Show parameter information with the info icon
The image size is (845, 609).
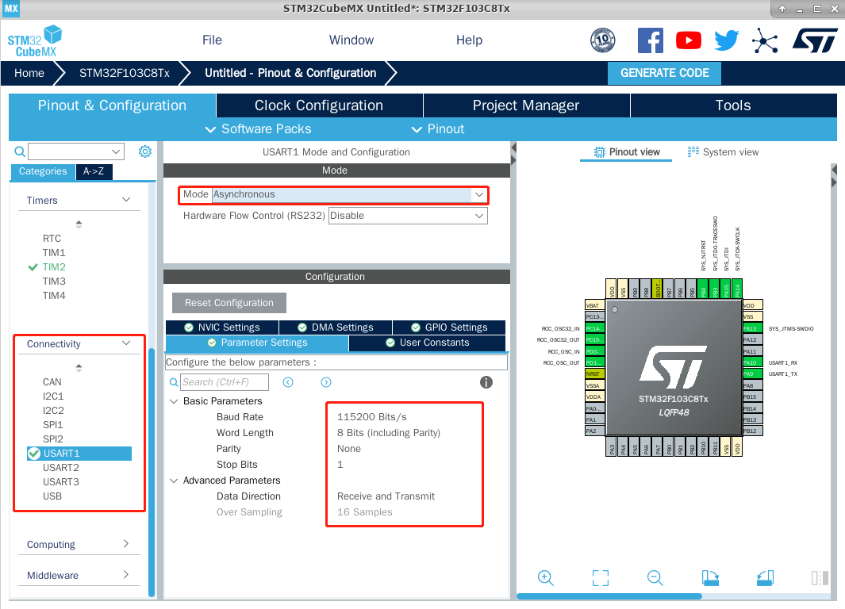486,382
